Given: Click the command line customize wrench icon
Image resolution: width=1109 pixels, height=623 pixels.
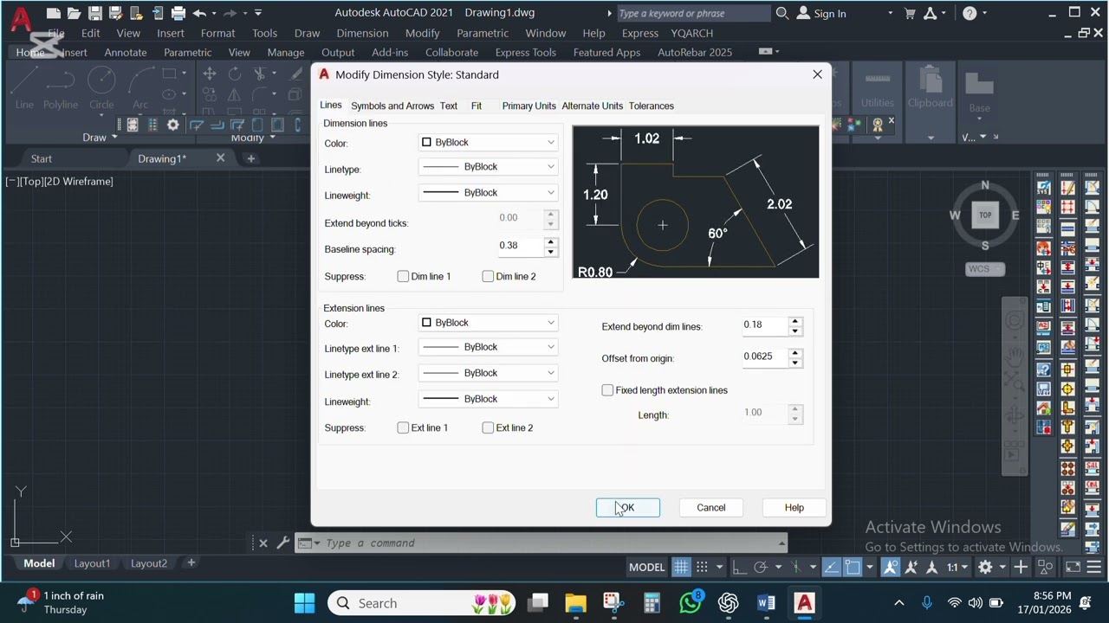Looking at the screenshot, I should click(282, 543).
